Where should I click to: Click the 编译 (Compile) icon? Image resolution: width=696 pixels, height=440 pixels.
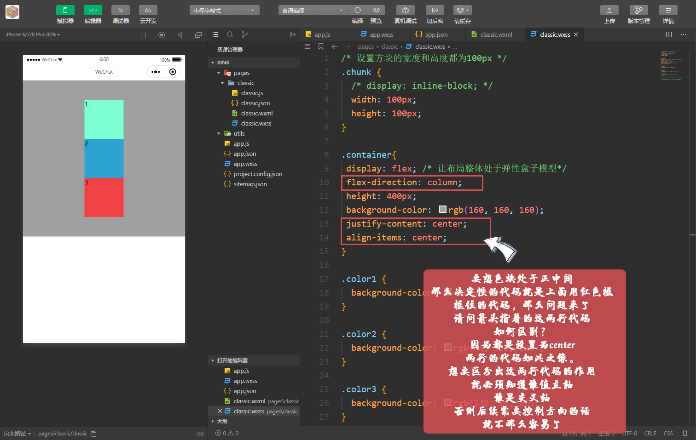point(358,10)
